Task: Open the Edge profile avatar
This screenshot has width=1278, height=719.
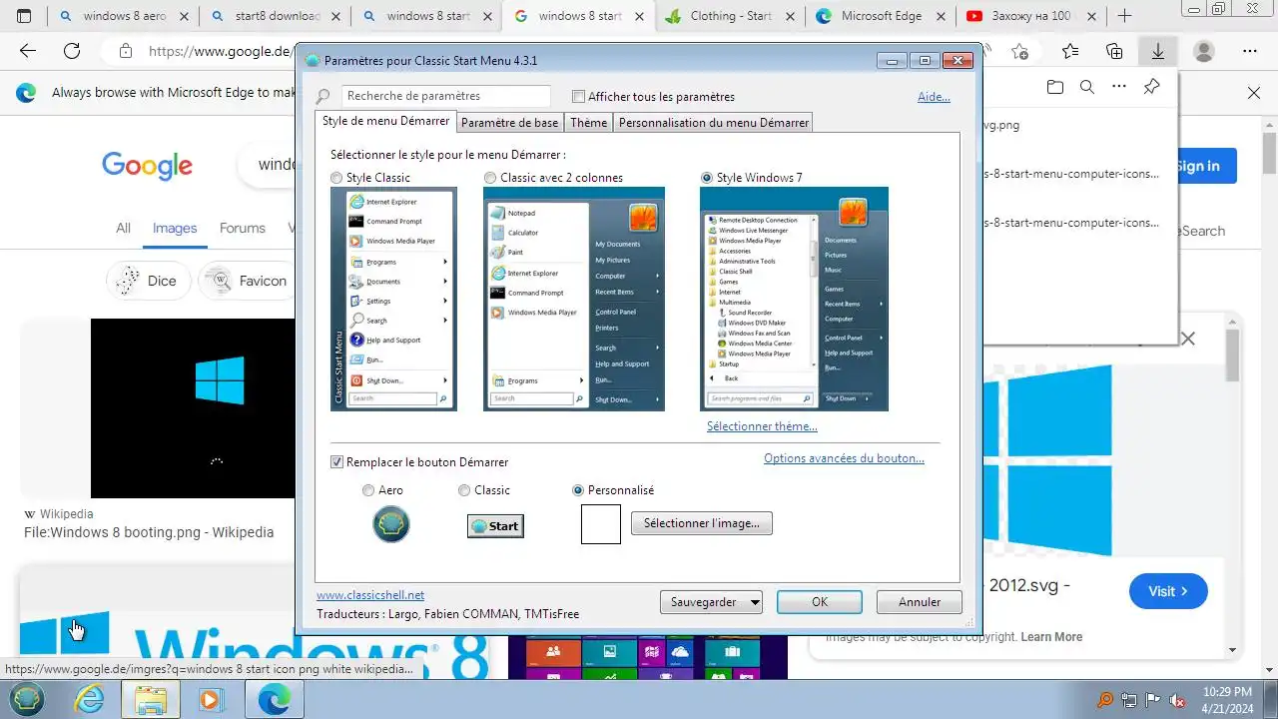Action: (1204, 51)
